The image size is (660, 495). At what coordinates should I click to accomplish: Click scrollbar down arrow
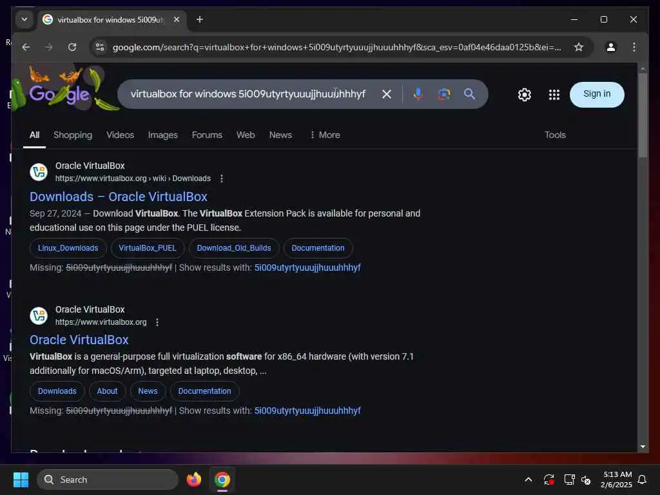pyautogui.click(x=643, y=447)
